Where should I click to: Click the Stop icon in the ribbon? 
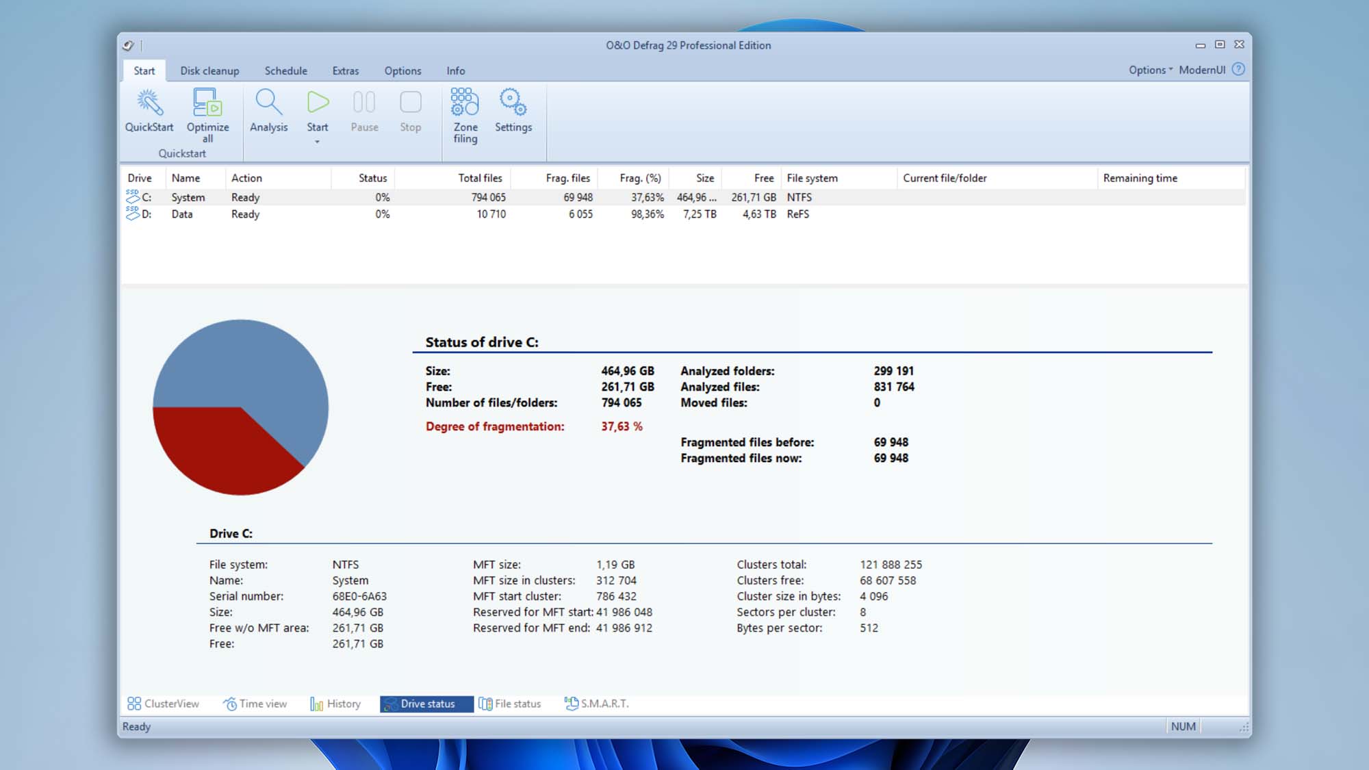pyautogui.click(x=411, y=102)
